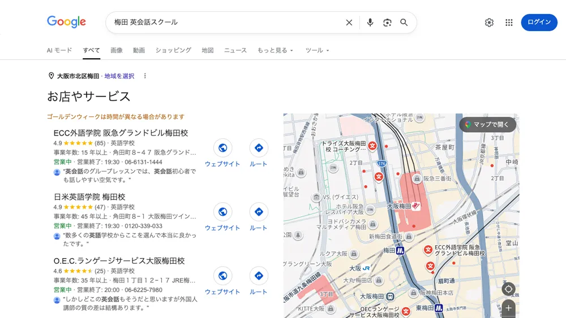566x318 pixels.
Task: Expand the ツール dropdown
Action: [x=318, y=50]
